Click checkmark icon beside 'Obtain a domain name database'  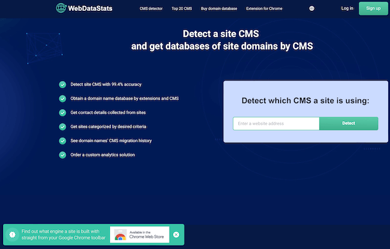click(62, 99)
